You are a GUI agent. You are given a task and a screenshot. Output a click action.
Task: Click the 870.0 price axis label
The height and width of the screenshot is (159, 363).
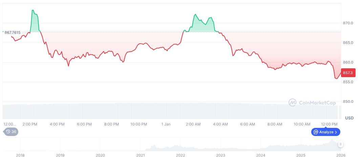pos(348,23)
